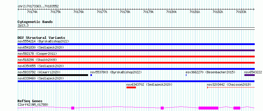Open the nsv5537803 (ByrskaBishop2022) label
Image resolution: width=263 pixels, height=111 pixels.
coord(116,72)
